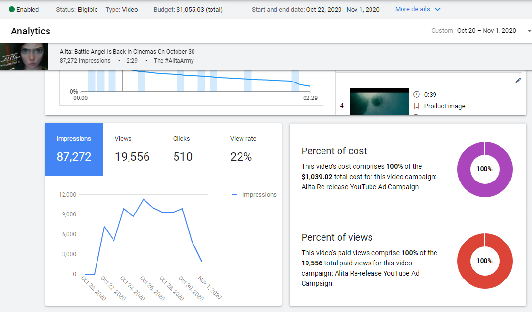532x312 pixels.
Task: Click the green Enabled status dot
Action: click(x=12, y=9)
